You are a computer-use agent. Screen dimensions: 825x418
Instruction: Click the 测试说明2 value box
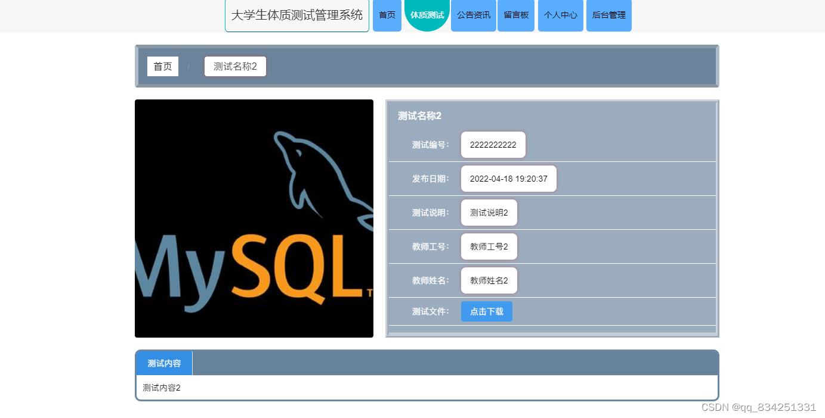tap(489, 213)
